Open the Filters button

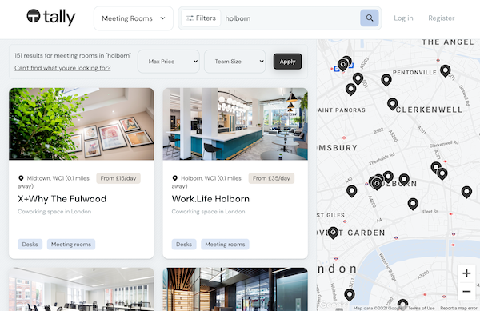201,18
